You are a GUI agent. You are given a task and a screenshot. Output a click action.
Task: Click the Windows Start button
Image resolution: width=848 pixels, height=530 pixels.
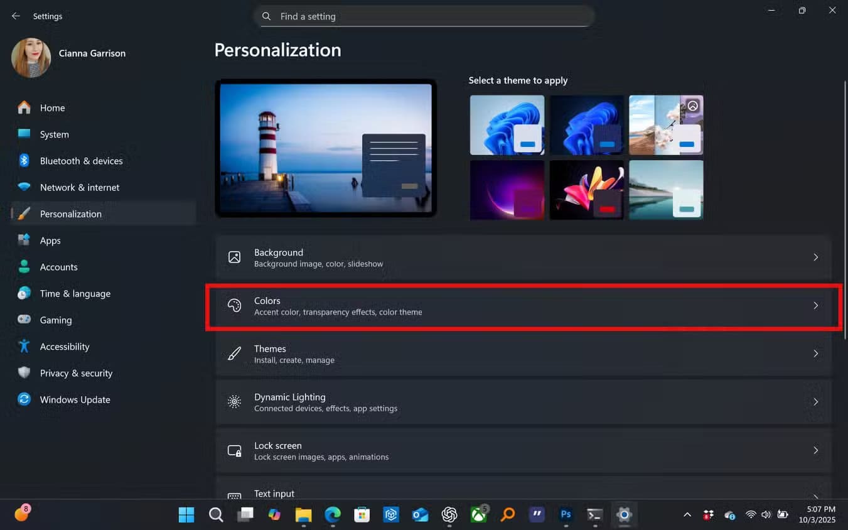(186, 515)
